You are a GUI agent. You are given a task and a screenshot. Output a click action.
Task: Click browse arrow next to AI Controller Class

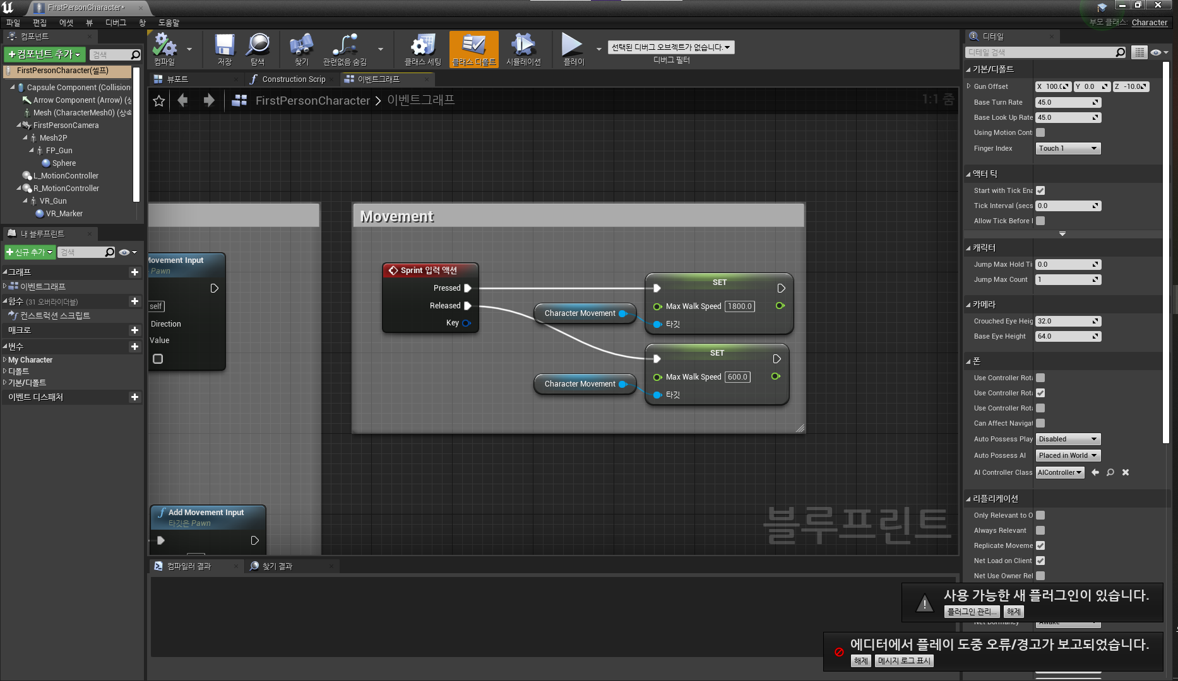coord(1095,472)
